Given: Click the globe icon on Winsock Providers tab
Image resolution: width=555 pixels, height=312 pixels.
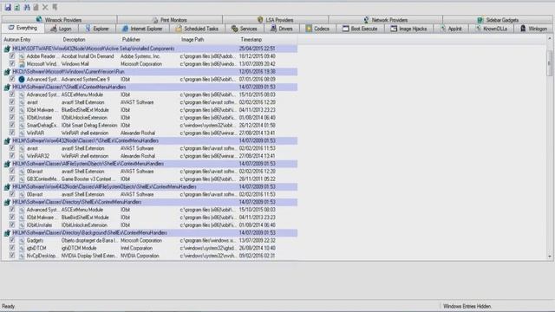Looking at the screenshot, I should 39,19.
